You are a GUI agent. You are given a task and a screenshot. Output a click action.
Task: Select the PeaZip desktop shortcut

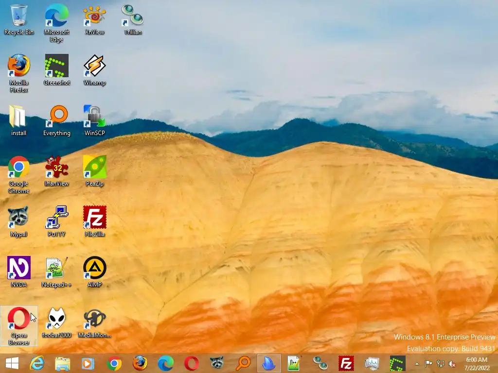(95, 171)
